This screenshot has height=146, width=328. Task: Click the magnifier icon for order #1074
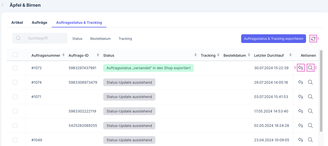310,82
